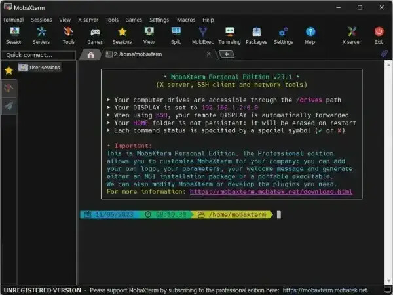
Task: Select the yellow star Sessions sidebar tab
Action: [x=9, y=71]
